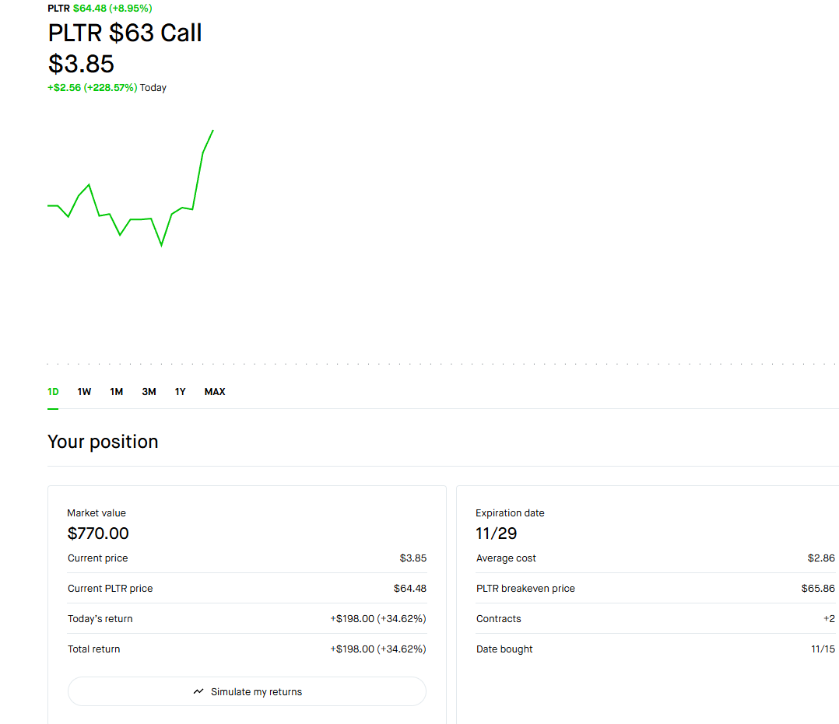
Task: Click the PLTR breakeven price row
Action: (654, 588)
